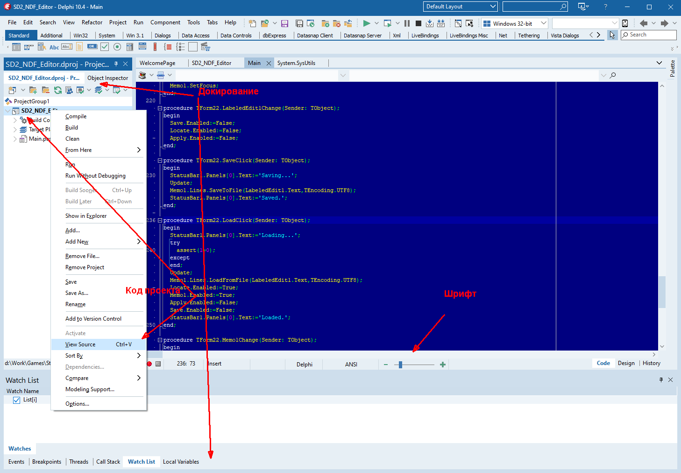Click red macro record button in status bar
The image size is (681, 473).
coord(149,364)
